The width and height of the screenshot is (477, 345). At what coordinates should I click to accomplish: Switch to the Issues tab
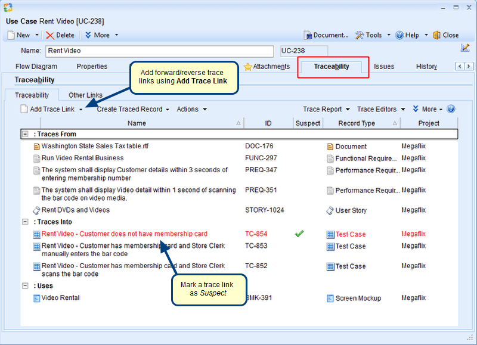[x=384, y=66]
